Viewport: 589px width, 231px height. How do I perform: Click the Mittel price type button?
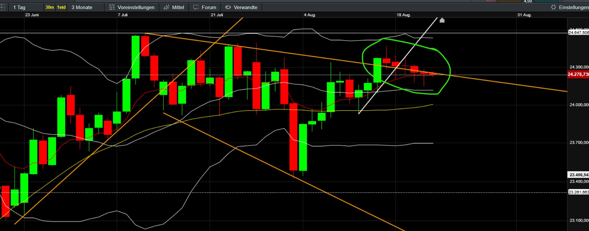click(174, 7)
